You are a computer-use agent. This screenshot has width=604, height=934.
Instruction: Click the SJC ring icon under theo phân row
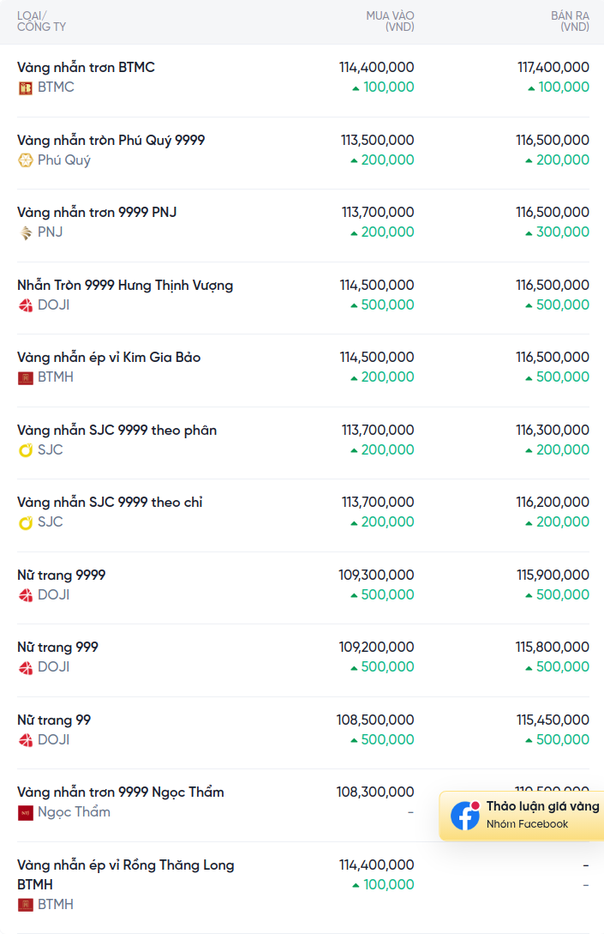tap(25, 450)
